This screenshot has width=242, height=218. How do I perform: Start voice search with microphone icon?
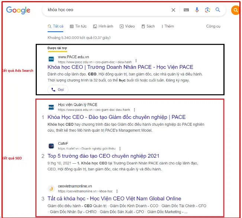pyautogui.click(x=197, y=10)
